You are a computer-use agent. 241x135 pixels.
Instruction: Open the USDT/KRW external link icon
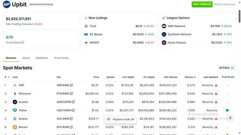coord(73,110)
